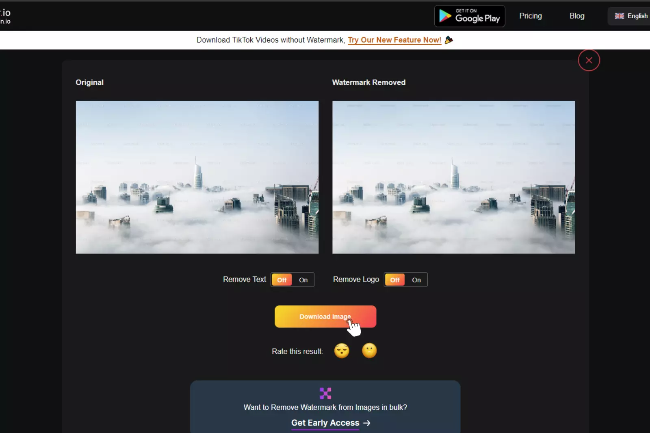Click the Original heading text
The width and height of the screenshot is (650, 433).
click(89, 82)
